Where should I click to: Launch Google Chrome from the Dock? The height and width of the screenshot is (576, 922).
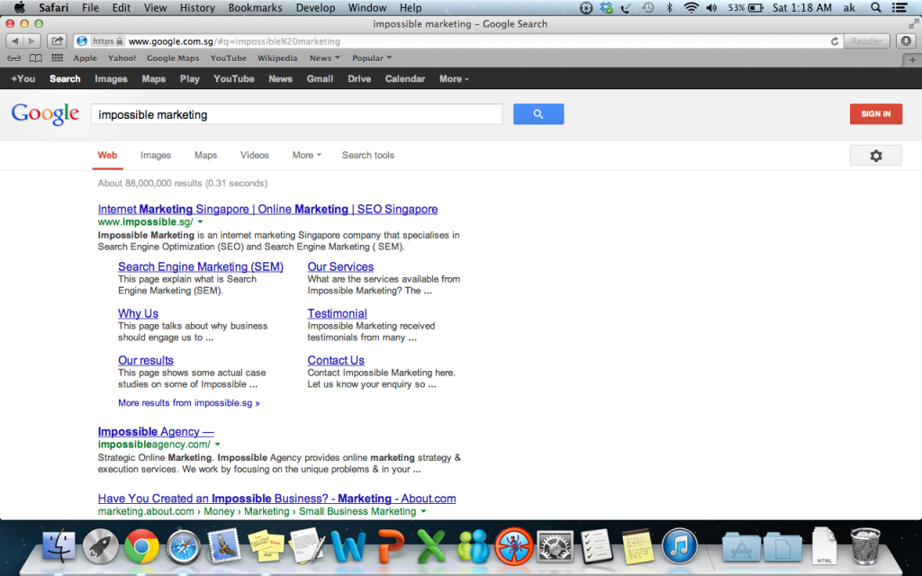click(x=141, y=546)
